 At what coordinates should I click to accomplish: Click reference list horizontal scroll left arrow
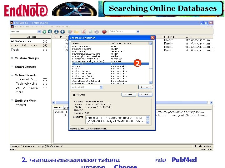pos(54,102)
